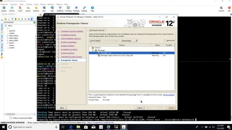Screen dimensions: 232x130
Task: Open the Macros menu
Action: pos(59,4)
